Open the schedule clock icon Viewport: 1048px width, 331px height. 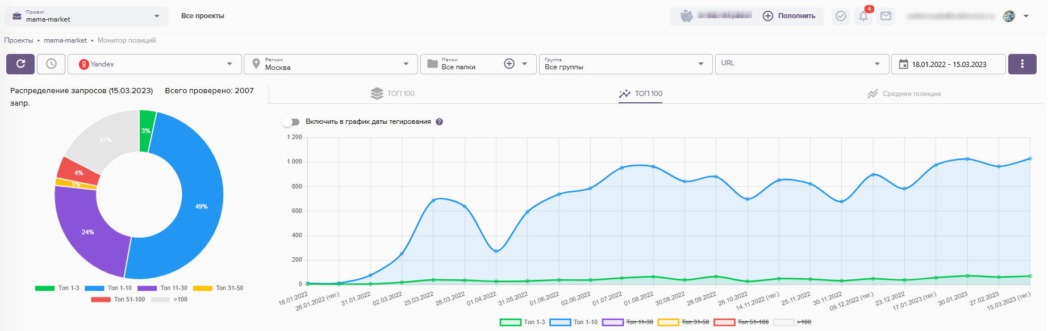[51, 64]
